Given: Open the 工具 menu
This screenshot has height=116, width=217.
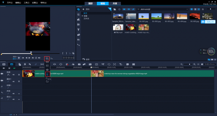Looking at the screenshot, I should (26, 3).
